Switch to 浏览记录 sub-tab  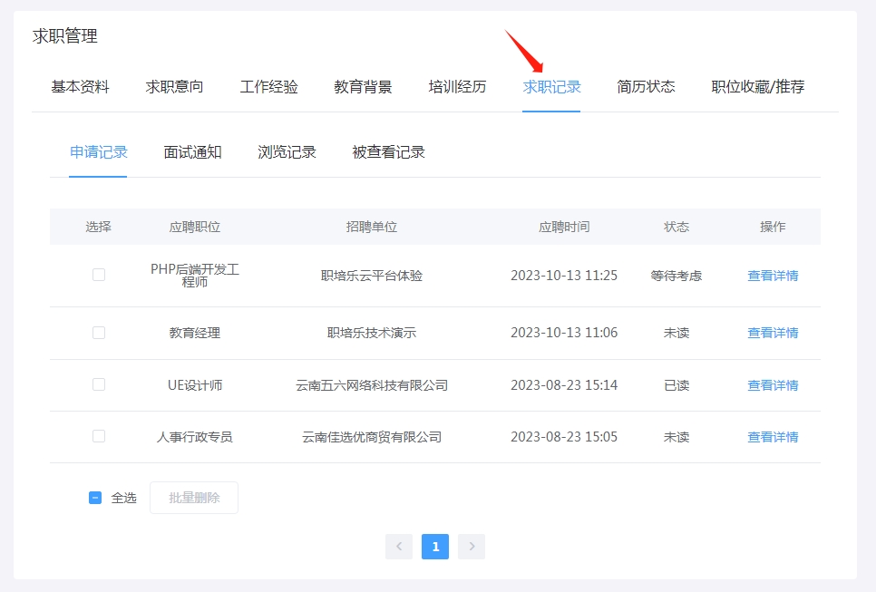click(x=287, y=152)
